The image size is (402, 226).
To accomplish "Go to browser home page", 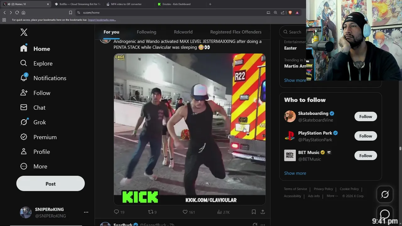I will (x=23, y=13).
